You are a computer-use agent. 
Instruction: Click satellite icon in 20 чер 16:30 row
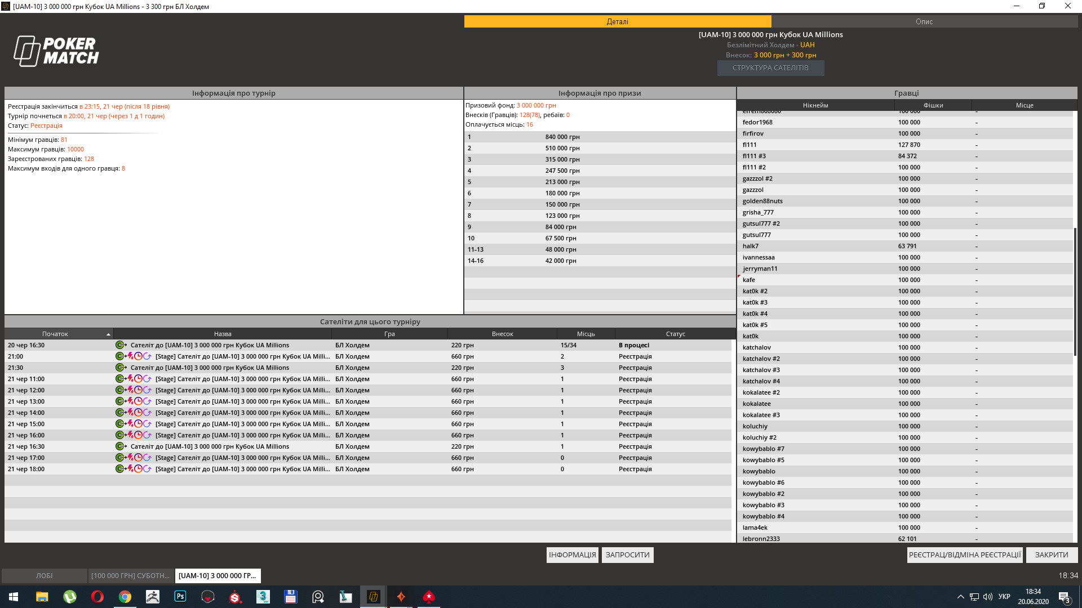pyautogui.click(x=121, y=345)
